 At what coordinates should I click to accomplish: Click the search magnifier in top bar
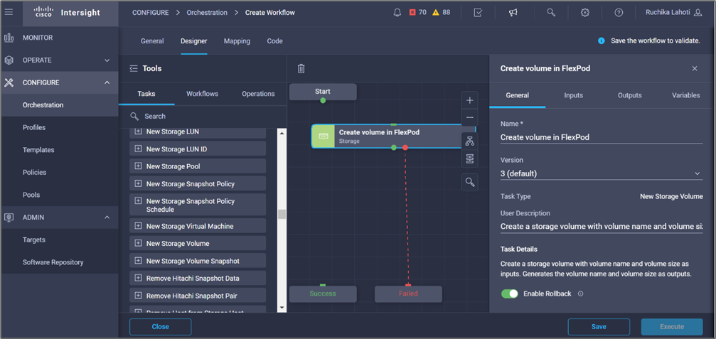point(551,13)
